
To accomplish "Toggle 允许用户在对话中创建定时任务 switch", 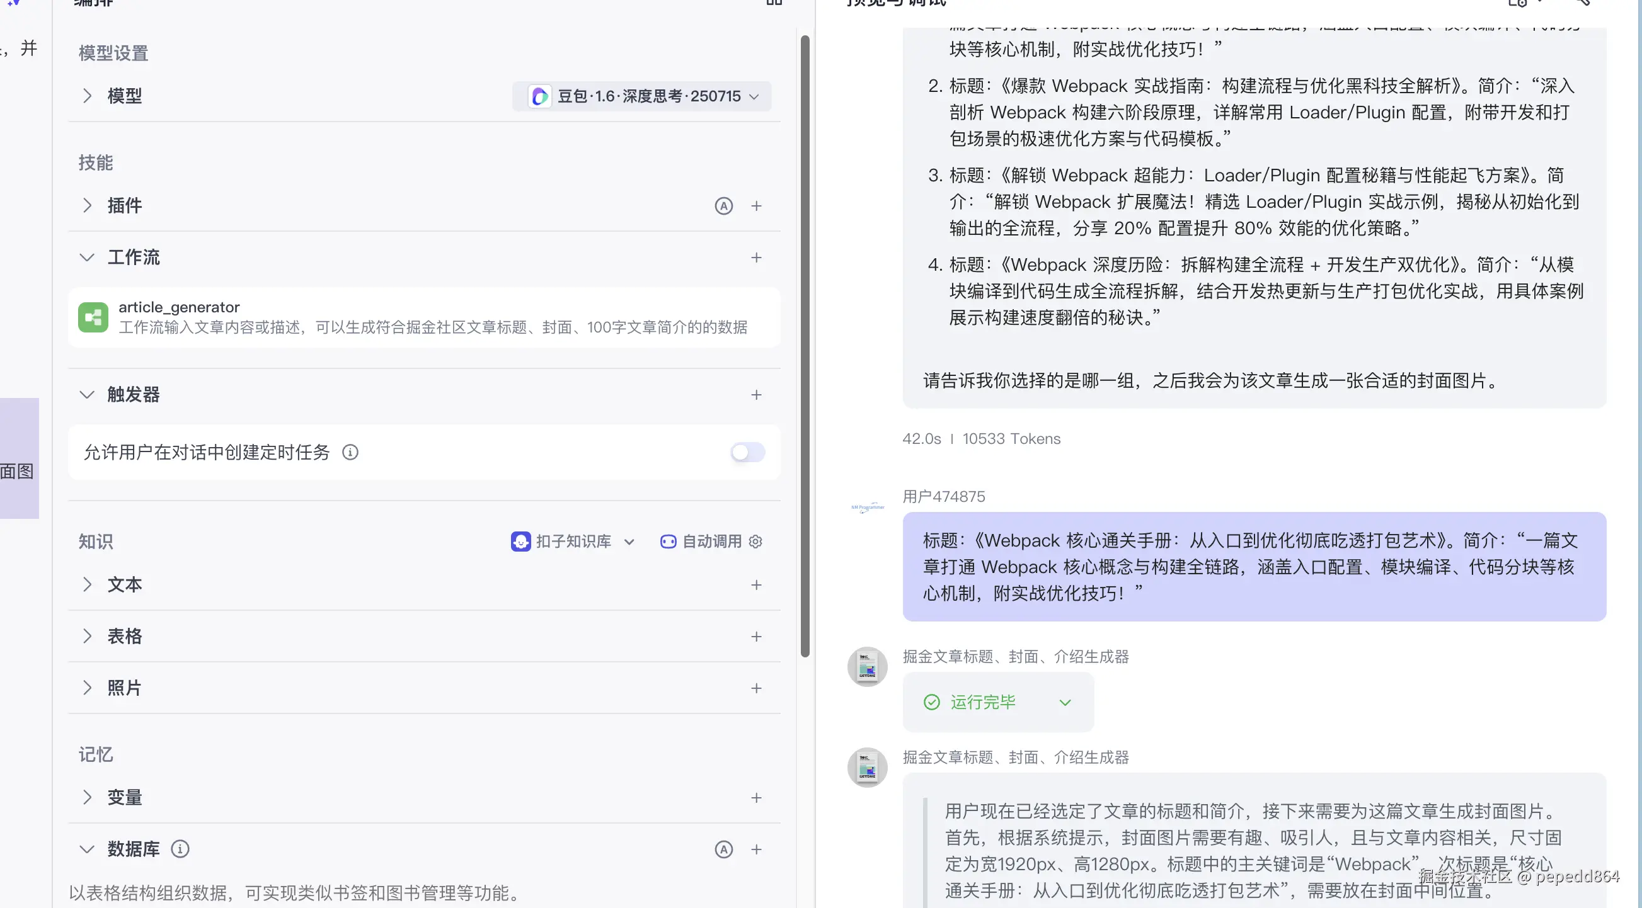I will coord(747,452).
